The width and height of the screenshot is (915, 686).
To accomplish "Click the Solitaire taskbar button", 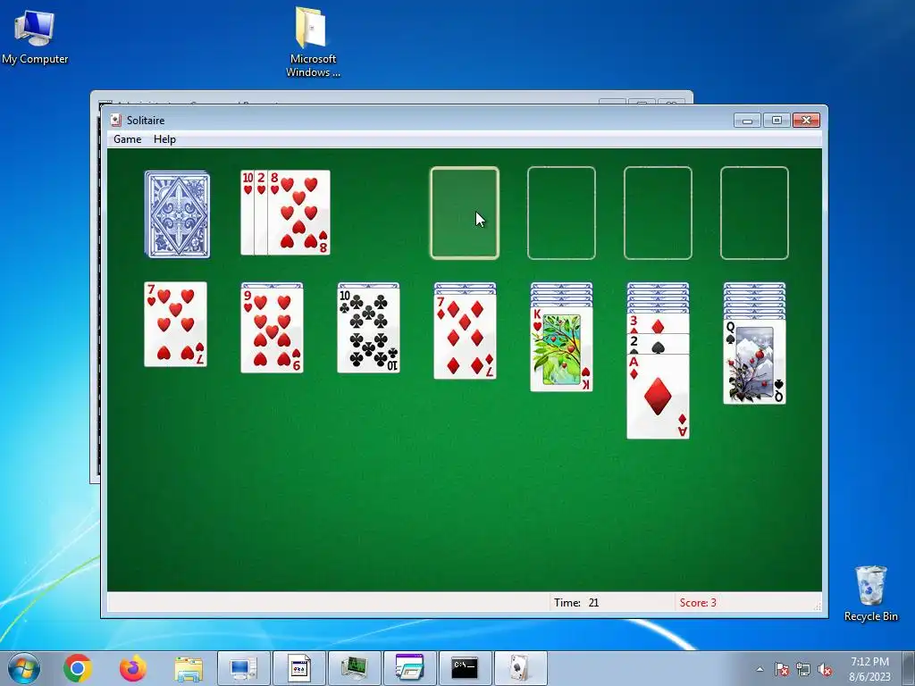I will 521,668.
